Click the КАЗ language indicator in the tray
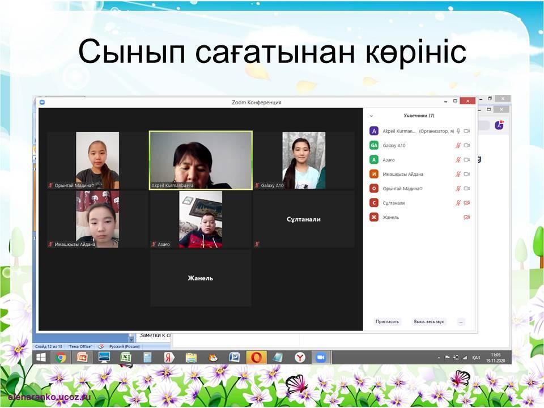 [x=476, y=358]
